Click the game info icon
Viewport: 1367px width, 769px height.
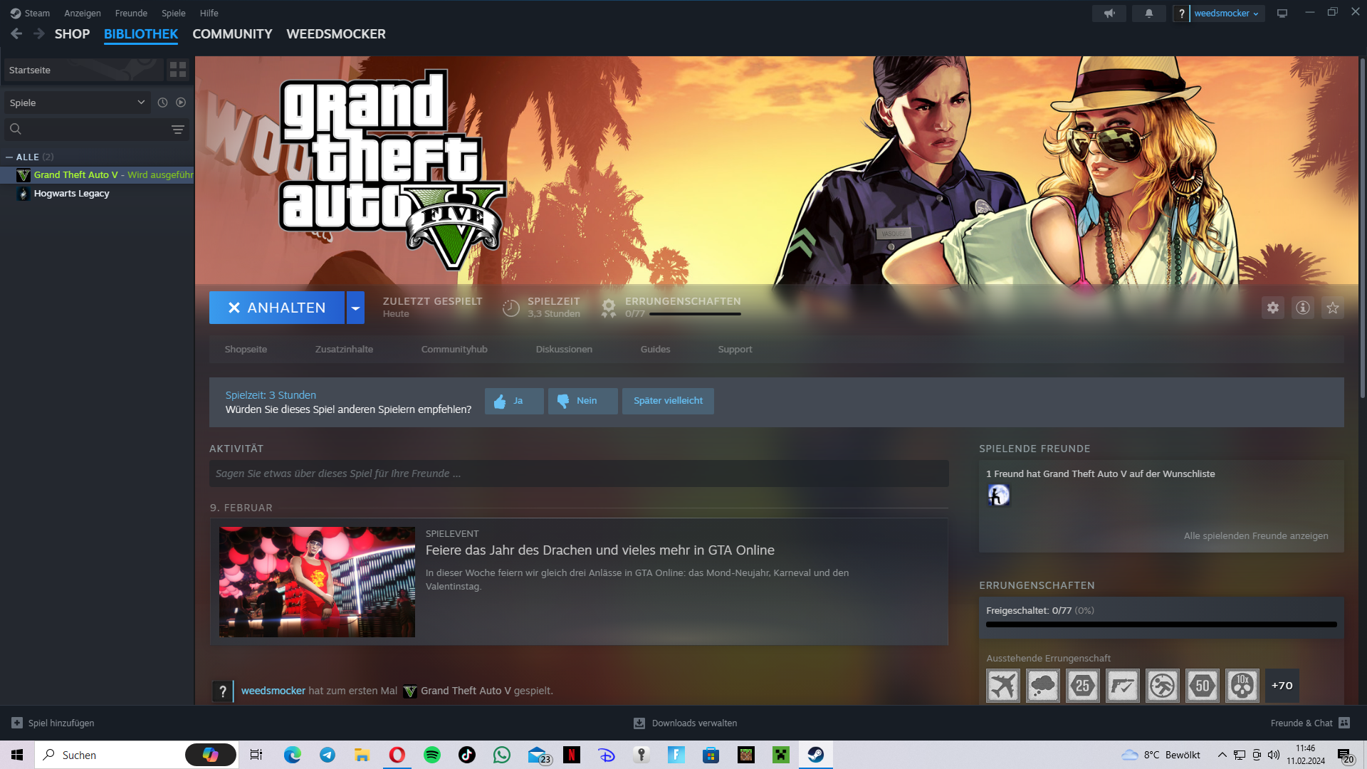1302,308
